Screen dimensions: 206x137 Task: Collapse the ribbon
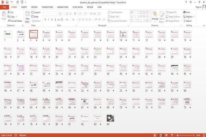coord(204,25)
